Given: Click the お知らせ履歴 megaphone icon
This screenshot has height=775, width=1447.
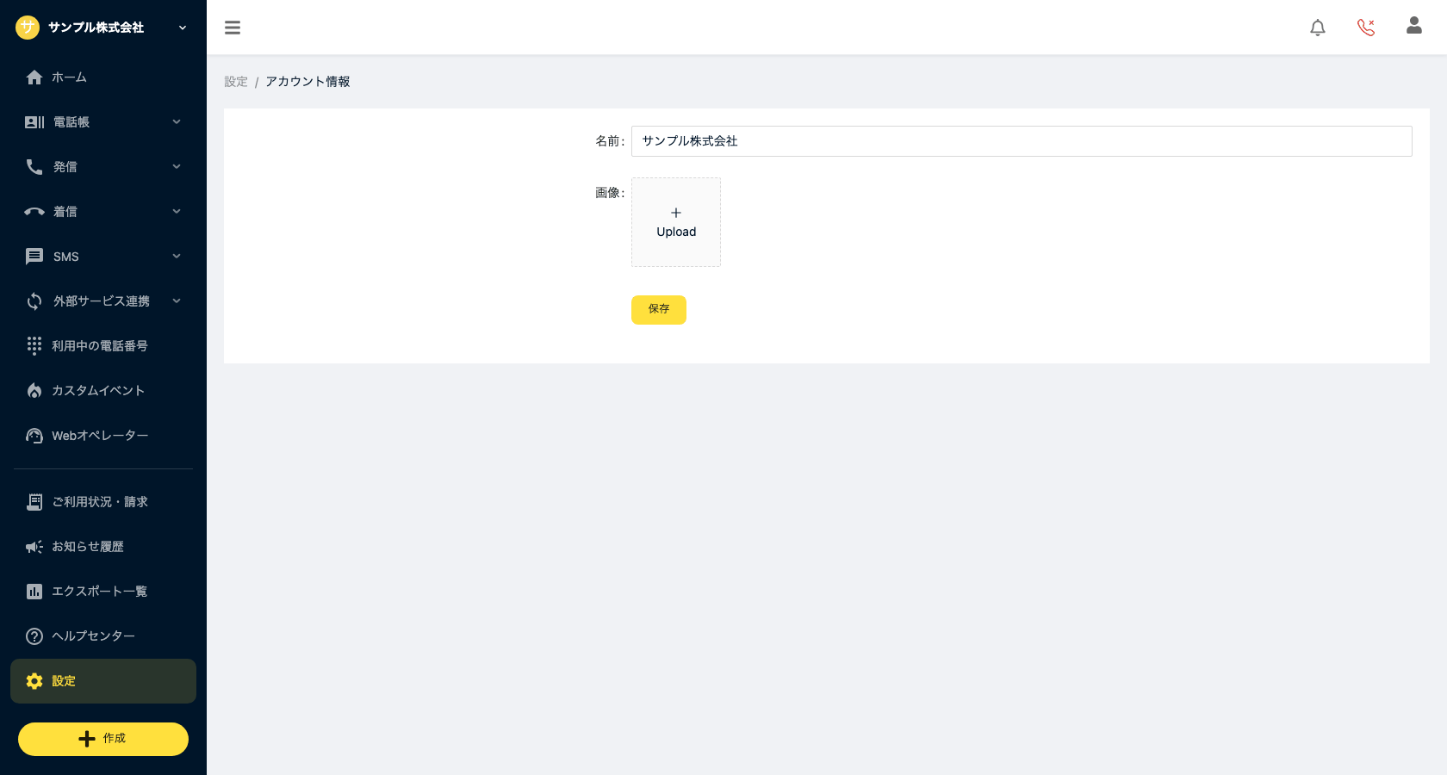Looking at the screenshot, I should 34,547.
